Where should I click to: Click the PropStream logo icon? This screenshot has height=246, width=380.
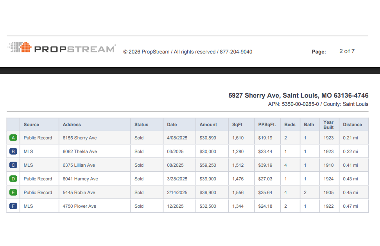(x=20, y=48)
